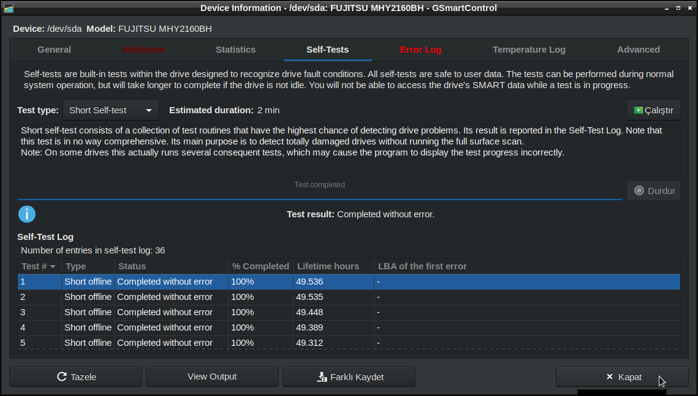Image resolution: width=698 pixels, height=396 pixels.
Task: Click the stop icon beside Durdur
Action: (x=639, y=191)
